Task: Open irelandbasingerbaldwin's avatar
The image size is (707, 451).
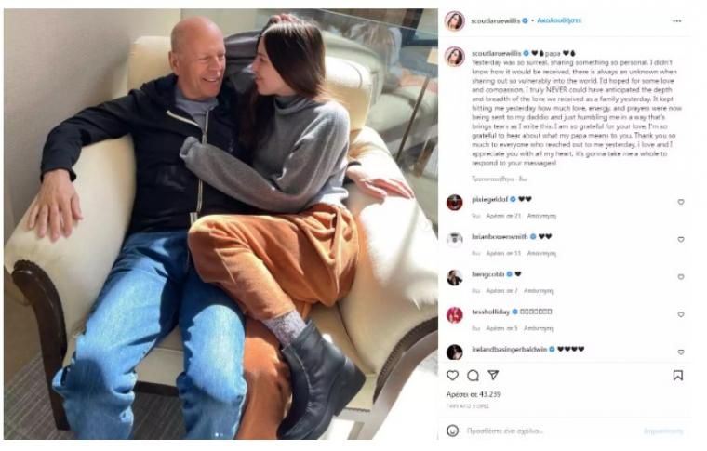Action: tap(455, 352)
